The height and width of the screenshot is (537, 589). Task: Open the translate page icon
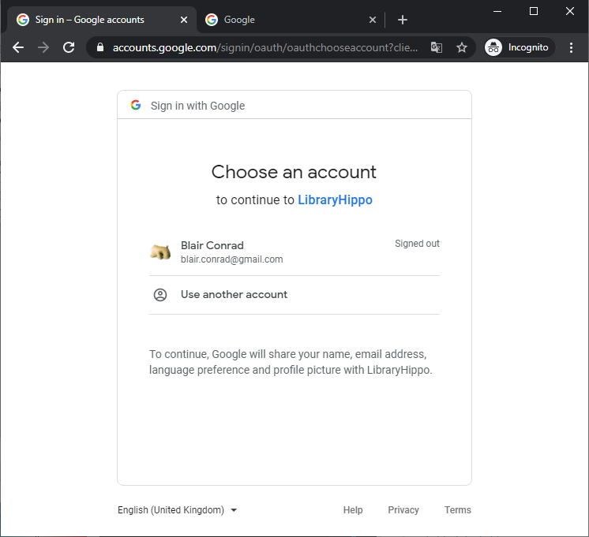[436, 47]
